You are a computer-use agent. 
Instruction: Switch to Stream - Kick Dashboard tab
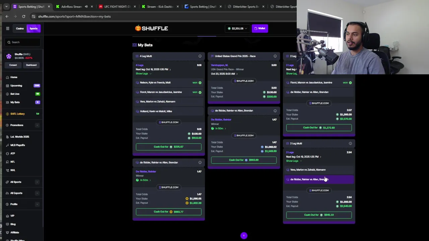click(x=160, y=7)
